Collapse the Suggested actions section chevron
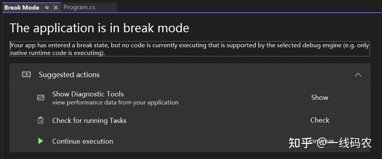Screen dimensions: 382x159 pyautogui.click(x=358, y=75)
